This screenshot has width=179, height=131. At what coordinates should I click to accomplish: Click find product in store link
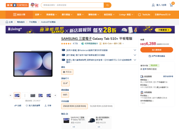coord(157,56)
